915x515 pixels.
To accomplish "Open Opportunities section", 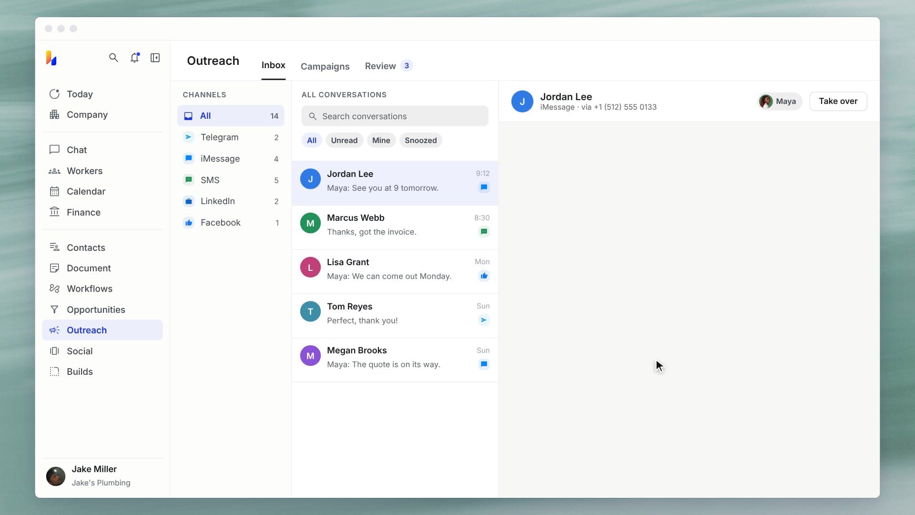I will pyautogui.click(x=102, y=309).
